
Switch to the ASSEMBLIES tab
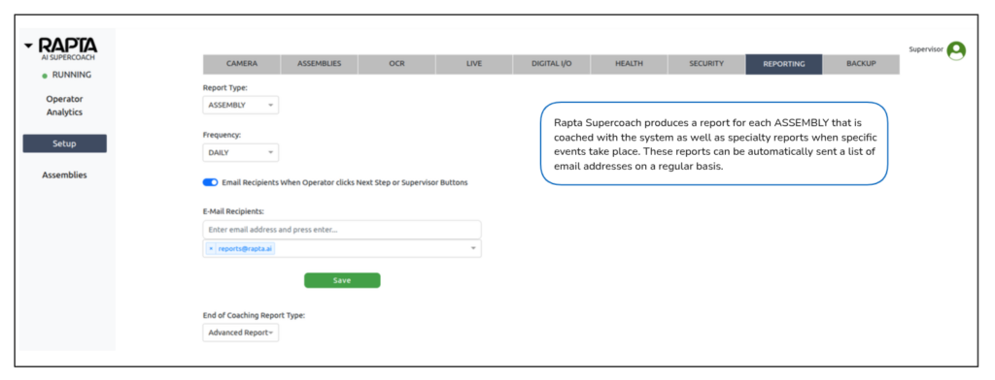(319, 64)
